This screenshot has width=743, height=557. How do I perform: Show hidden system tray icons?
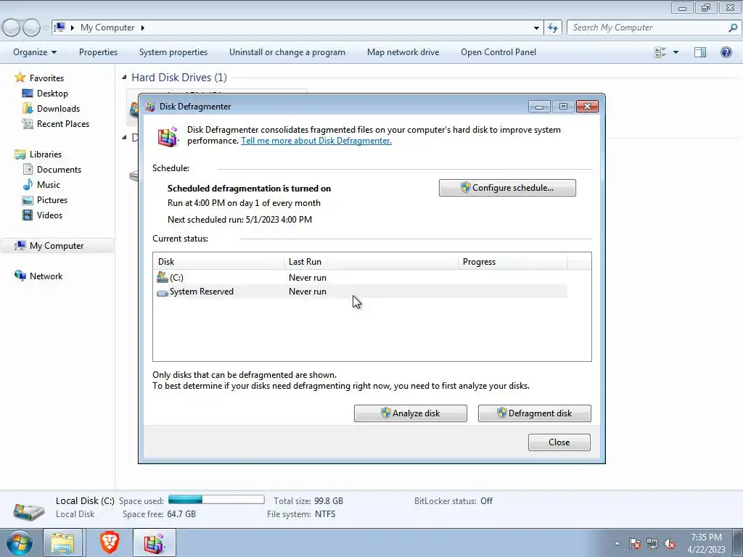[617, 544]
